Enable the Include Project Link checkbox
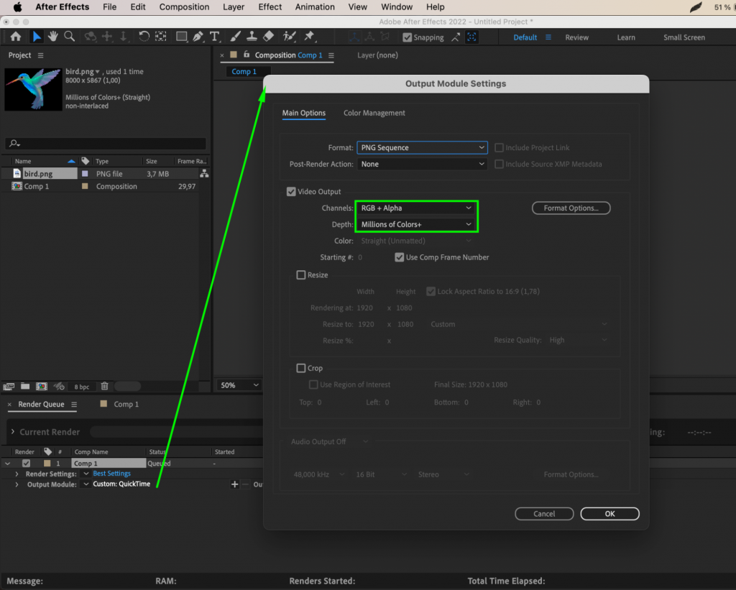Image resolution: width=736 pixels, height=590 pixels. [500, 147]
